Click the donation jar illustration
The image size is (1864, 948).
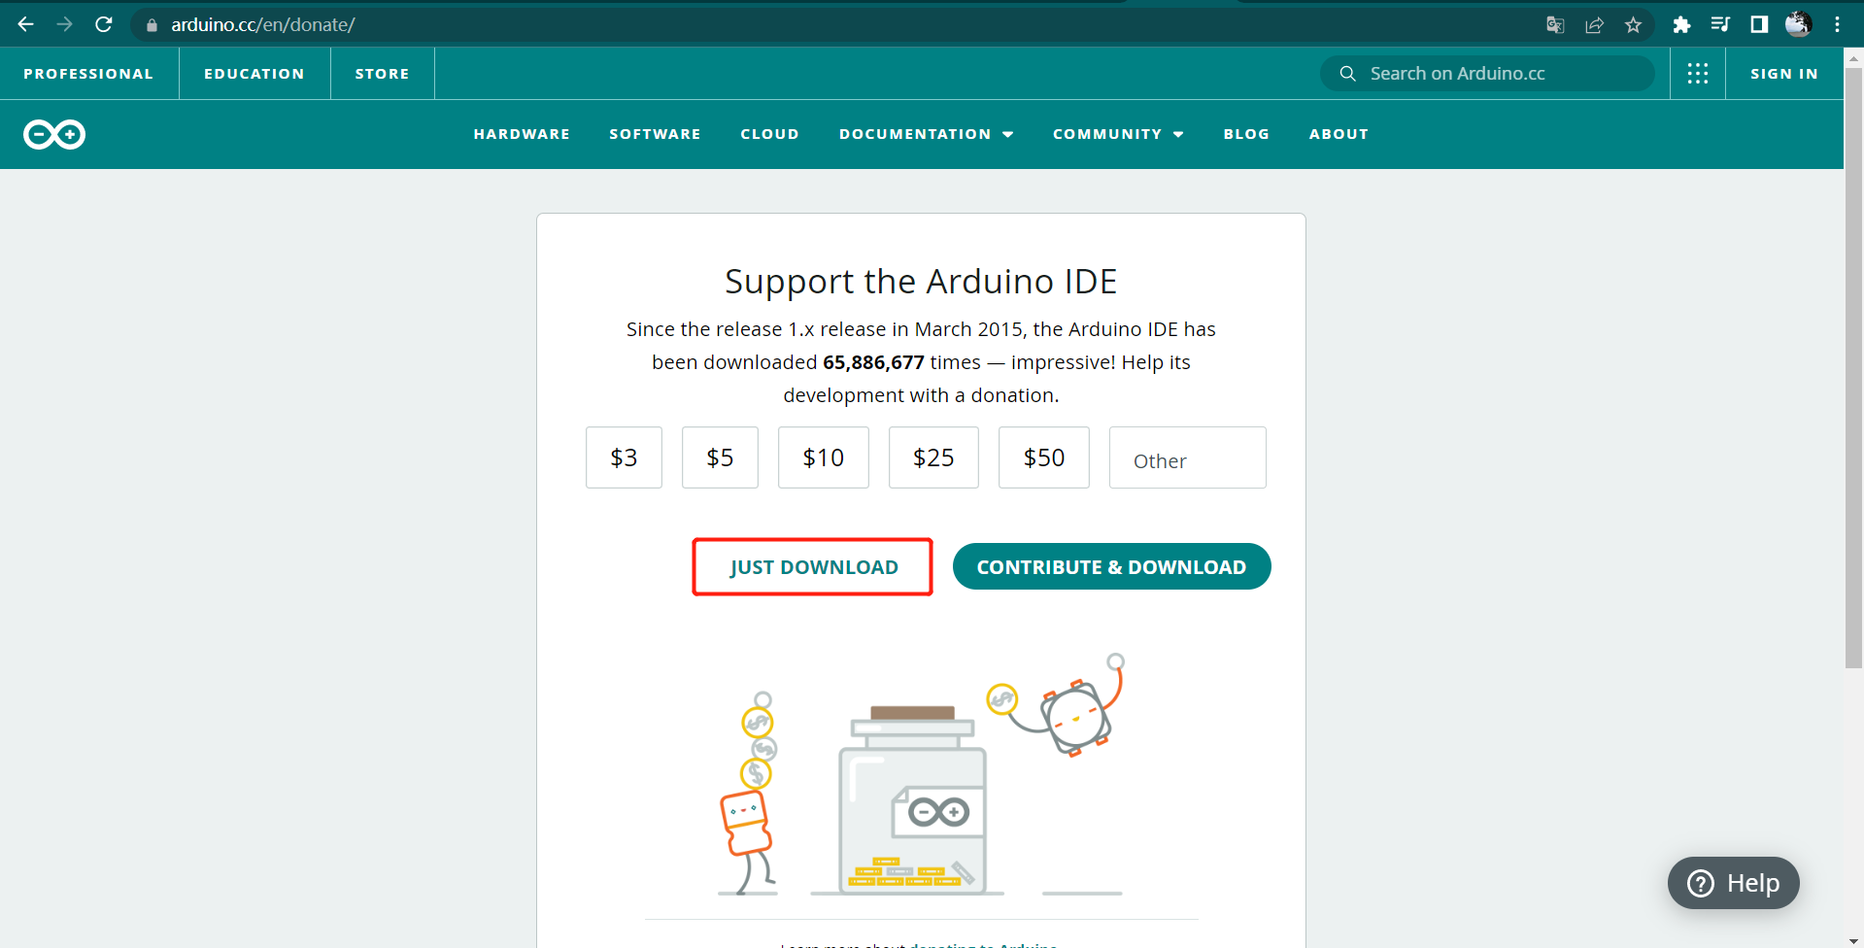pos(911,799)
